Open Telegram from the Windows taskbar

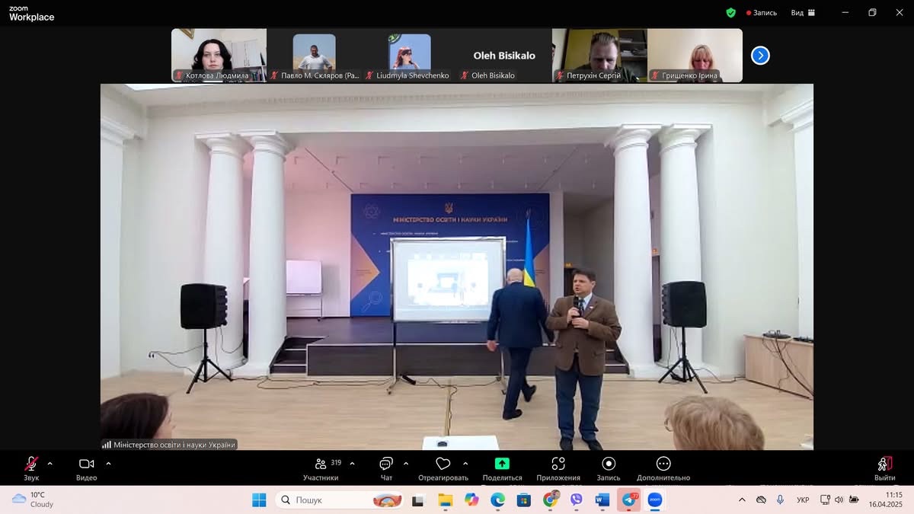tap(629, 500)
